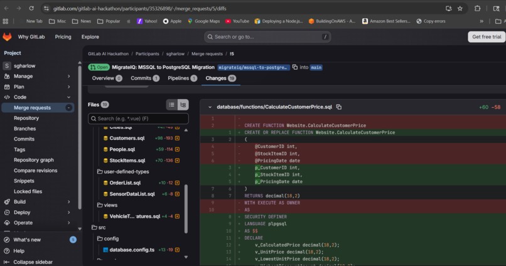Click the What's new icon
This screenshot has height=266, width=506.
point(6,240)
